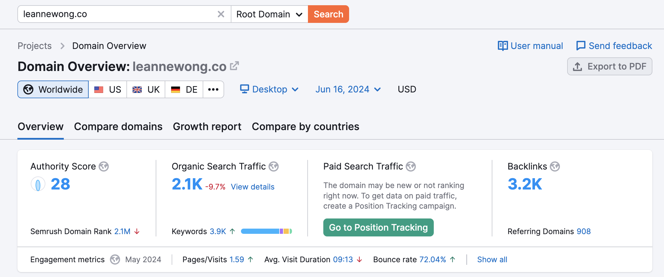
Task: Open Referring Domains 908
Action: [x=584, y=232]
